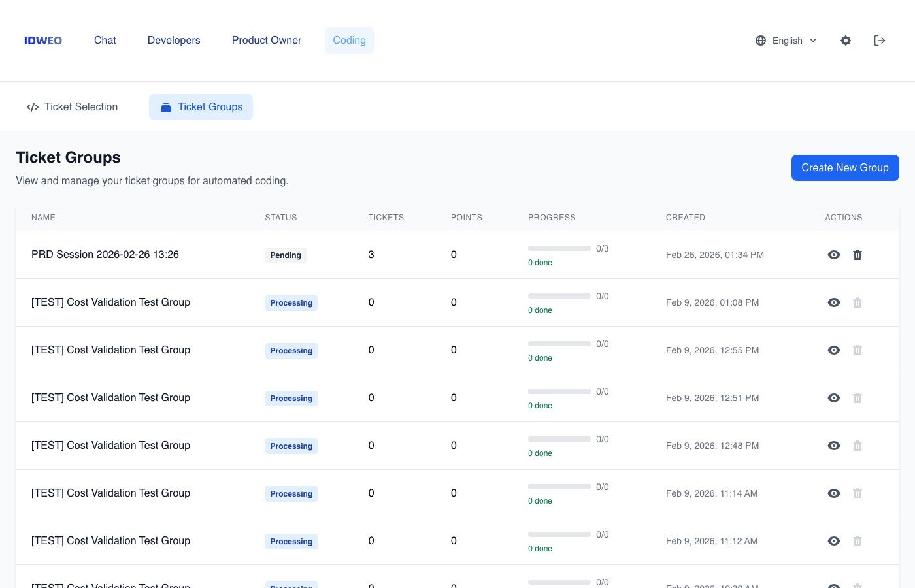Sort by the NAME column header

(x=43, y=218)
